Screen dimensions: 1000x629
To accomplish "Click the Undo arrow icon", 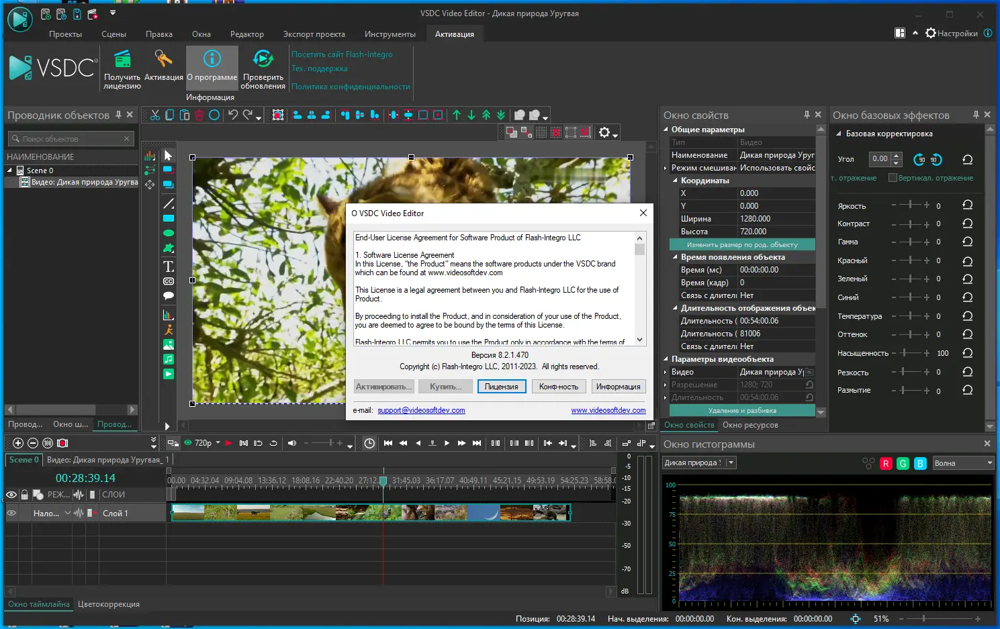I will click(x=232, y=115).
